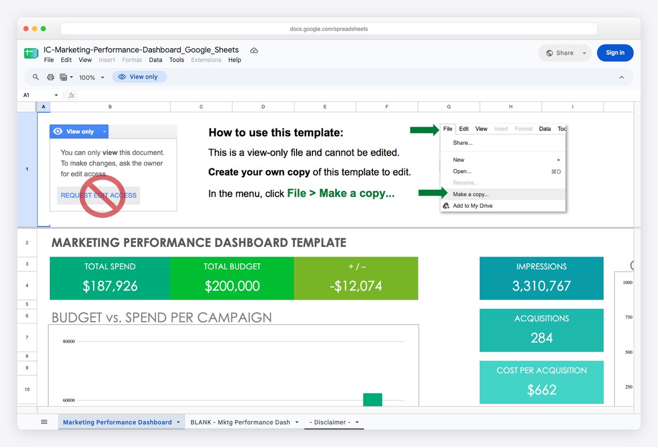Click the greyed Insert menu
The height and width of the screenshot is (447, 658).
click(107, 60)
